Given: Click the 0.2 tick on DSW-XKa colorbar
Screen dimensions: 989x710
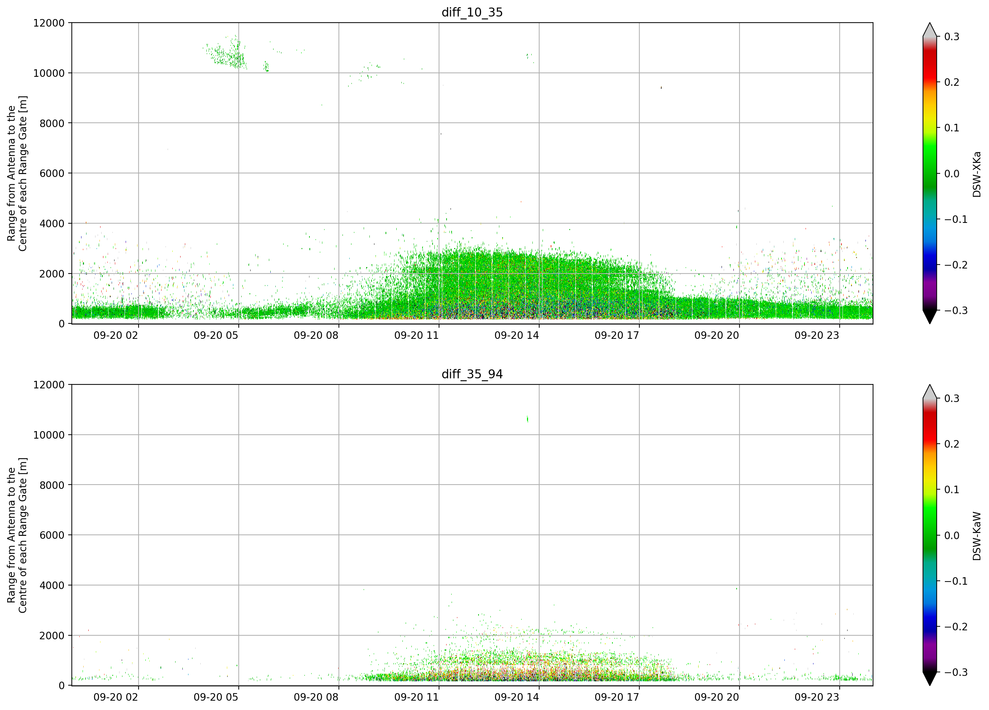Looking at the screenshot, I should (x=952, y=83).
